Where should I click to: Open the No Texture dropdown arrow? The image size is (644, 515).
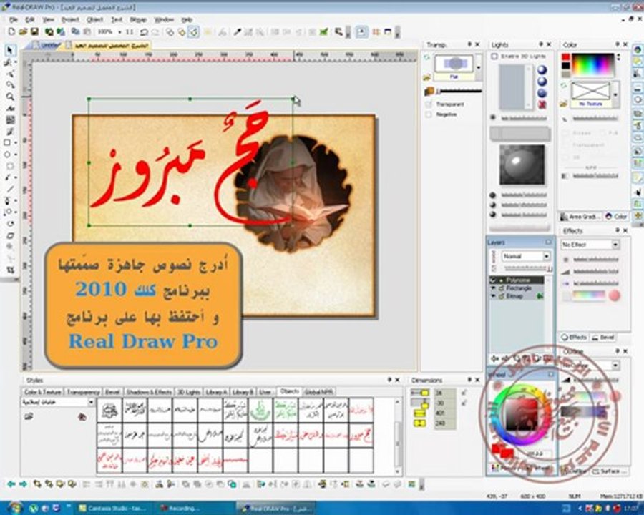[x=615, y=95]
